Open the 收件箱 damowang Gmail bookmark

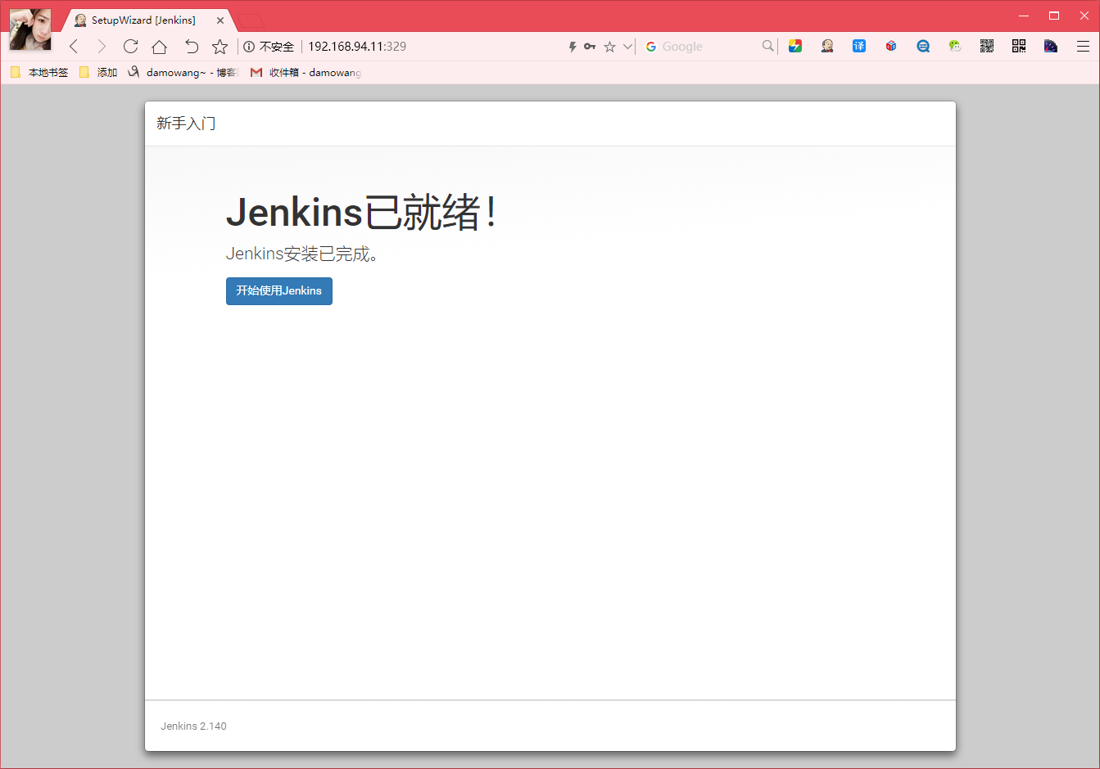[306, 73]
